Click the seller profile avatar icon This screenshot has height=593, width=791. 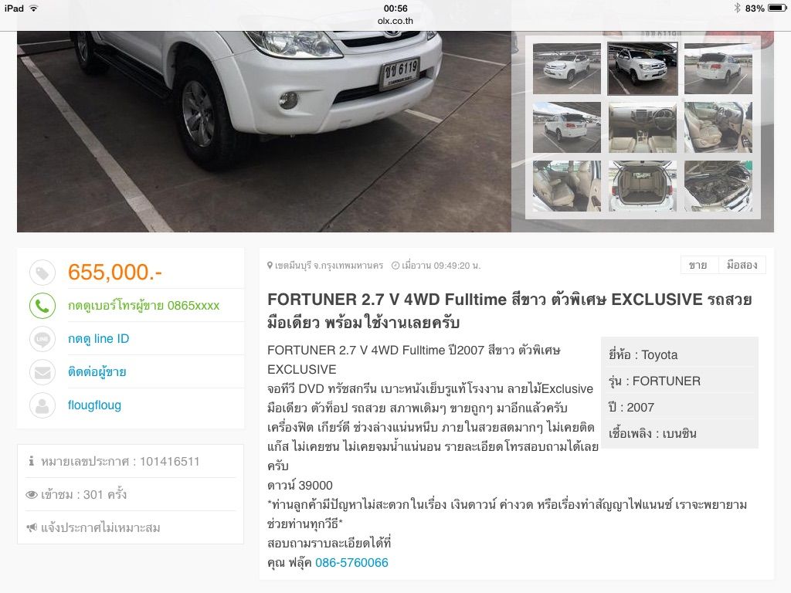coord(42,405)
